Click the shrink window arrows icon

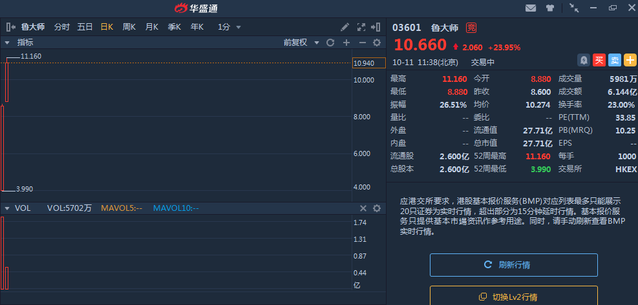(574, 8)
